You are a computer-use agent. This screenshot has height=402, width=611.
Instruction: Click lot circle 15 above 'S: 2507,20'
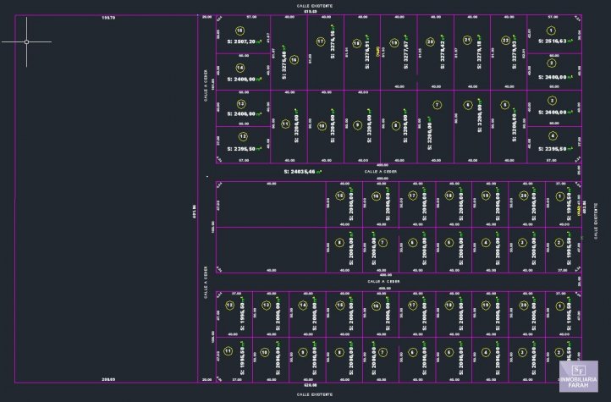coord(239,30)
